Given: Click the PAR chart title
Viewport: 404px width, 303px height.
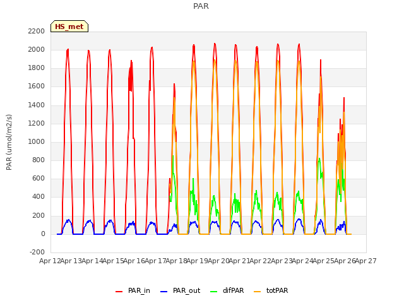Looking at the screenshot, I should (x=201, y=6).
